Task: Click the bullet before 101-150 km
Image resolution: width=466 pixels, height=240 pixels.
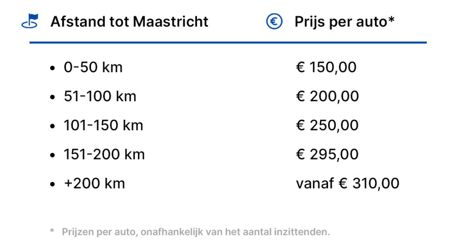Action: tap(53, 127)
